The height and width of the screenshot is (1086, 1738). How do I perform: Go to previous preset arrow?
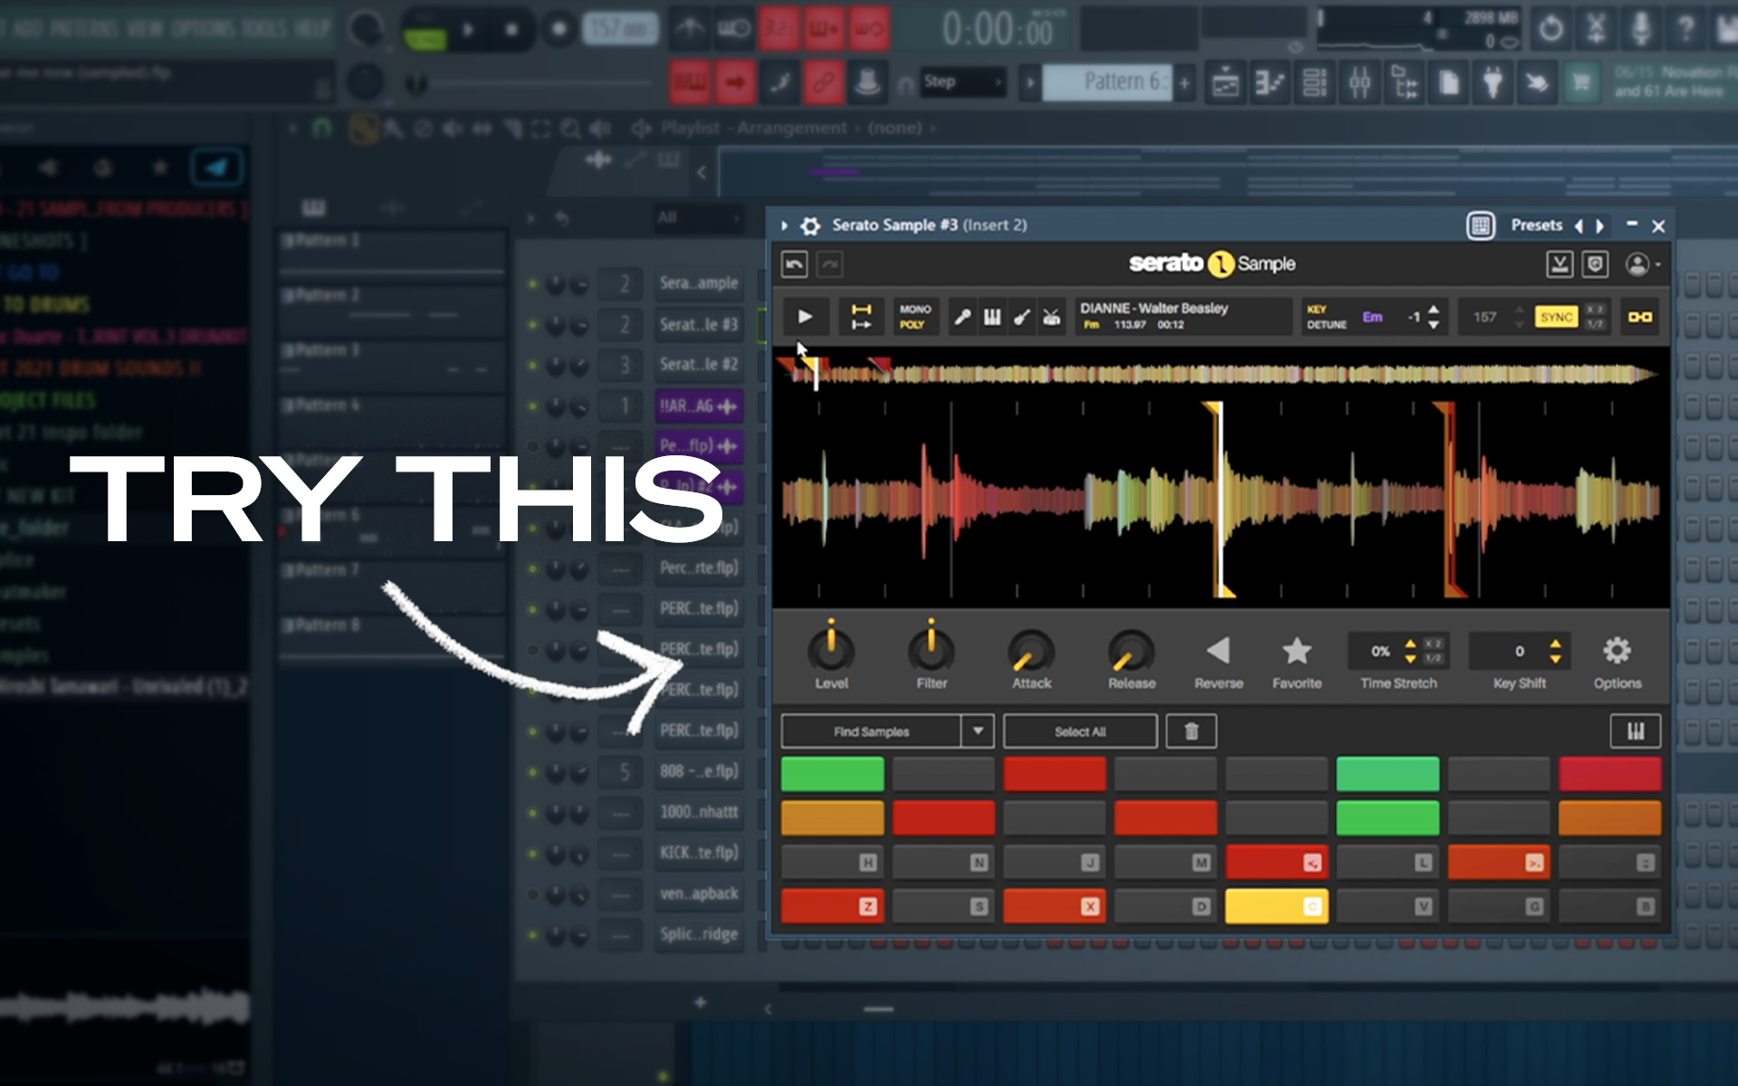[x=1579, y=226]
